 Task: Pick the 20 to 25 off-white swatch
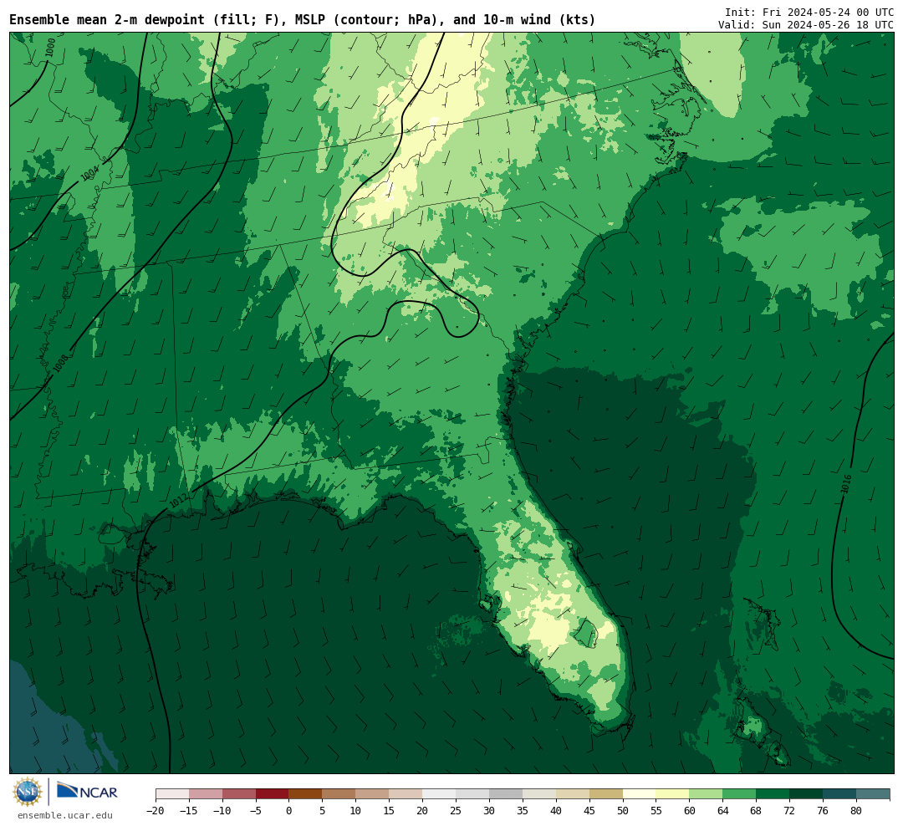tap(440, 794)
